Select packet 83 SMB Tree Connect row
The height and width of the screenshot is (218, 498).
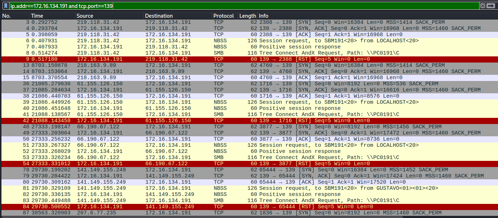pyautogui.click(x=249, y=200)
